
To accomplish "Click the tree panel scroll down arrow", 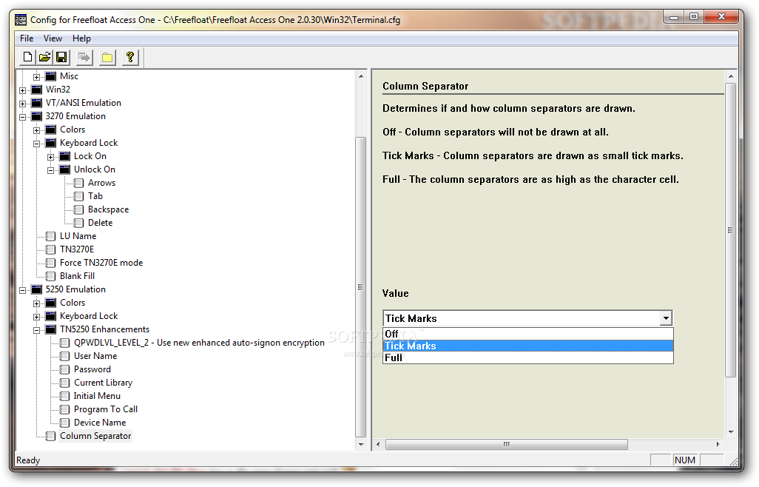I will coord(360,444).
